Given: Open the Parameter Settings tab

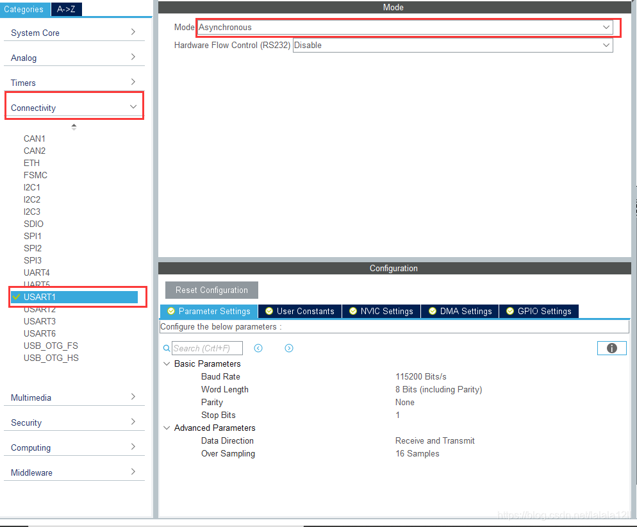Looking at the screenshot, I should (x=209, y=311).
